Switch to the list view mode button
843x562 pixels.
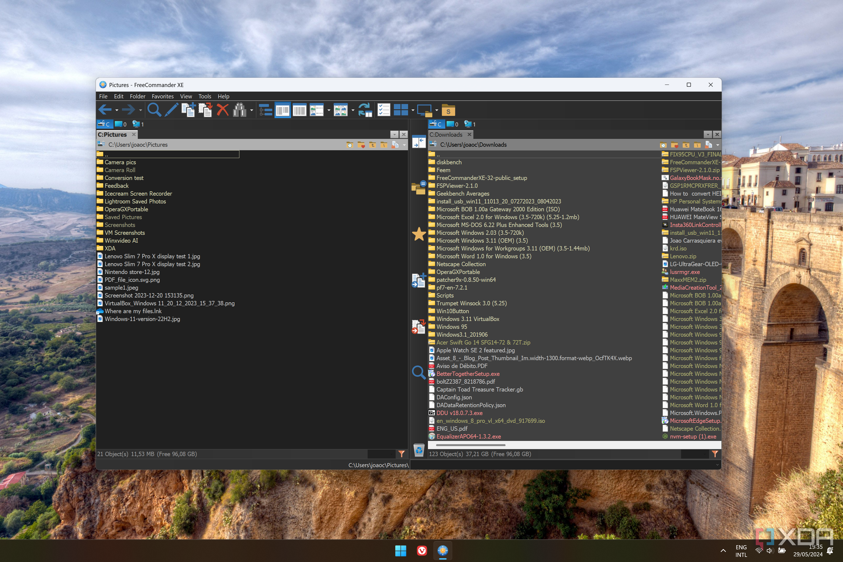(x=282, y=110)
